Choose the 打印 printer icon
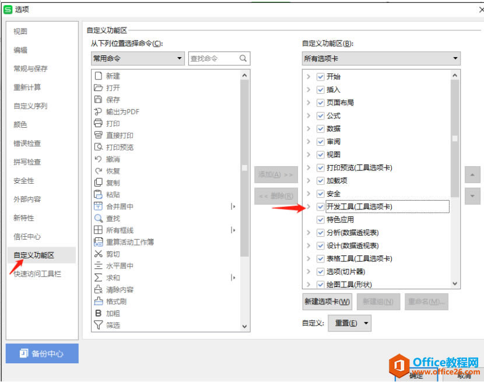The height and width of the screenshot is (382, 484). coord(98,123)
